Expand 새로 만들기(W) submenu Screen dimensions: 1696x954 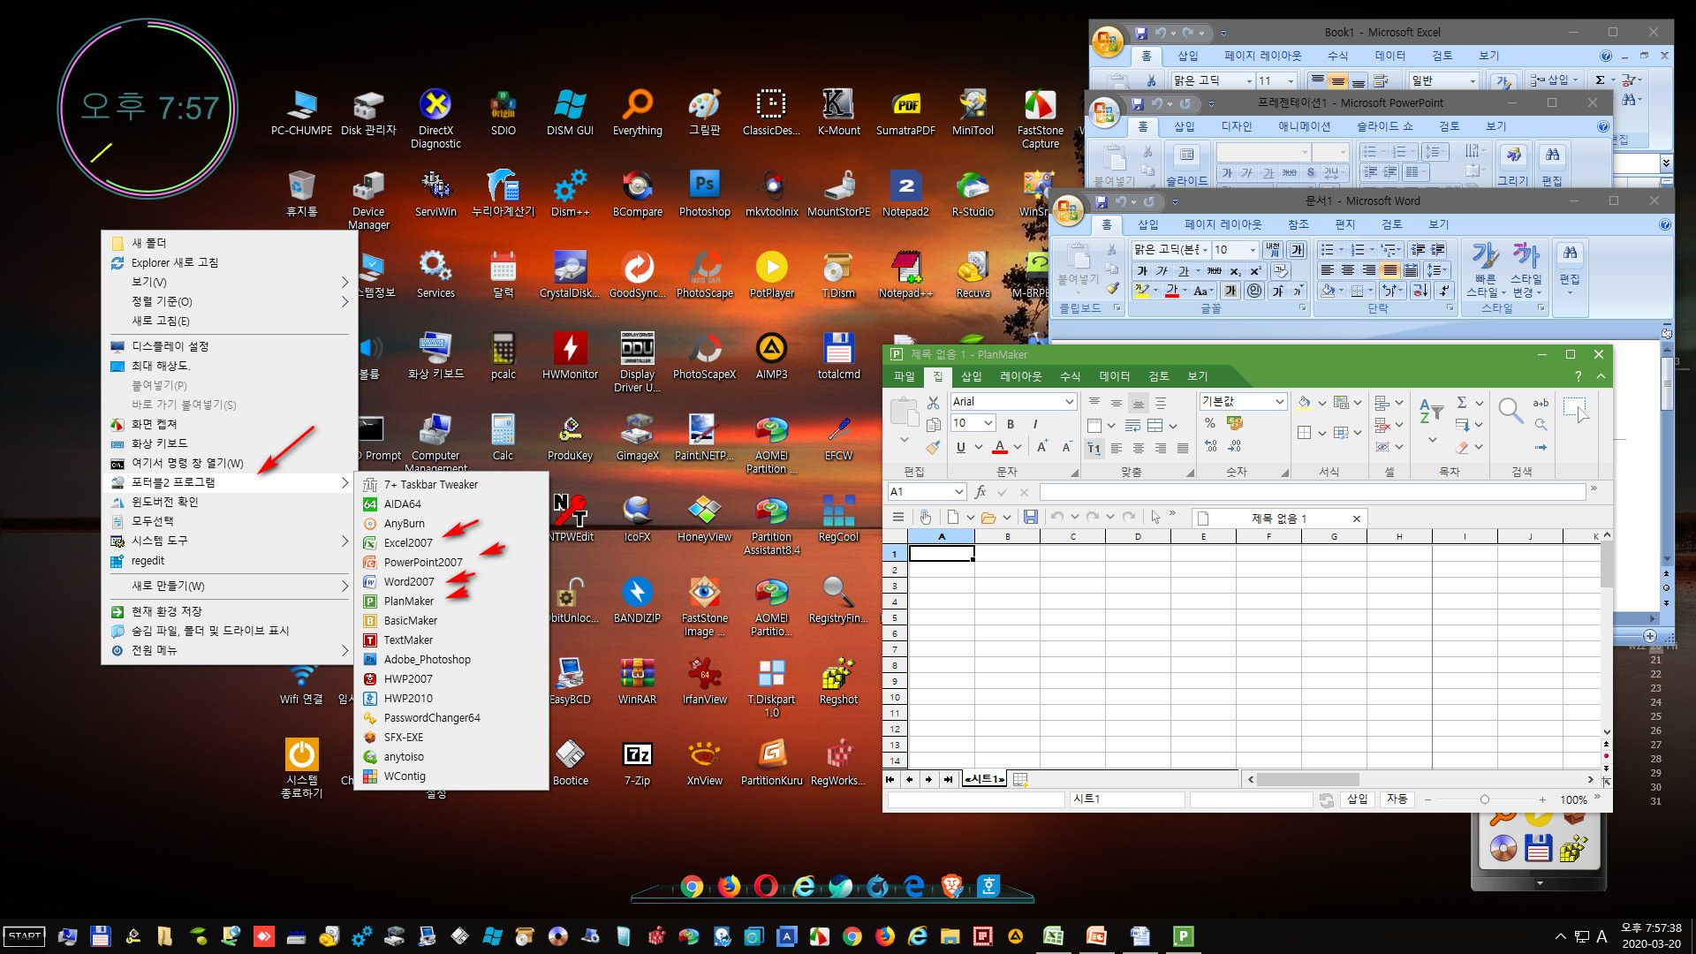pos(230,586)
